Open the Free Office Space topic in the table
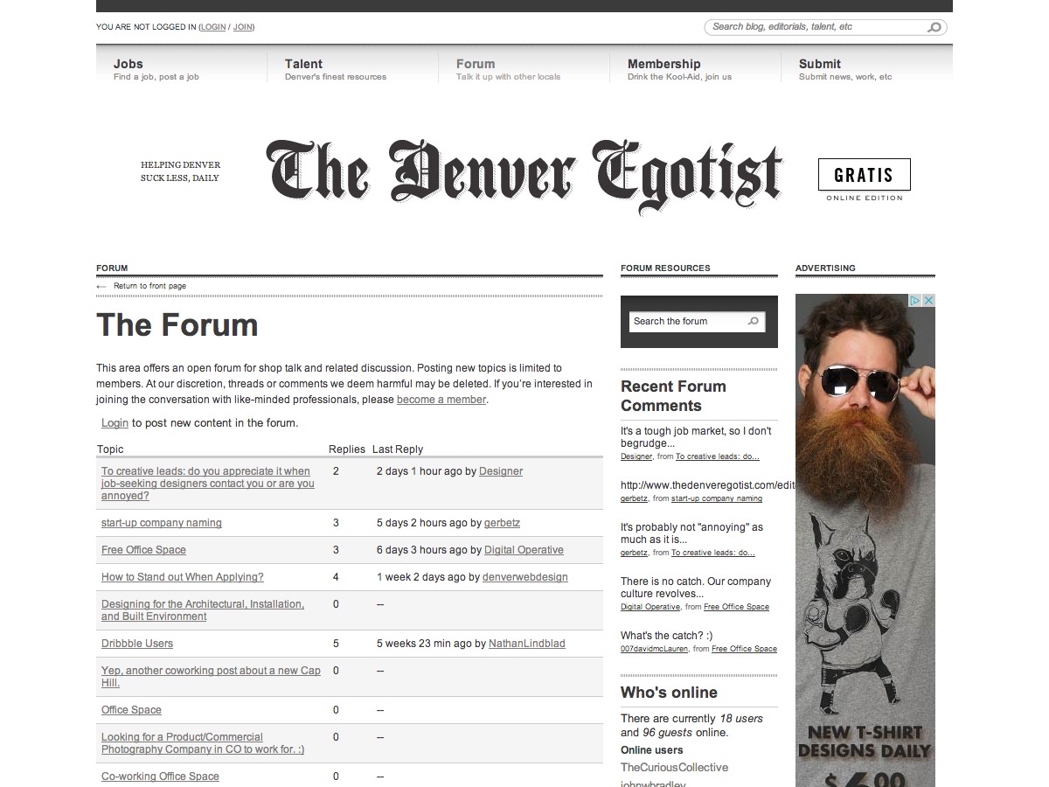1049x787 pixels. 143,550
